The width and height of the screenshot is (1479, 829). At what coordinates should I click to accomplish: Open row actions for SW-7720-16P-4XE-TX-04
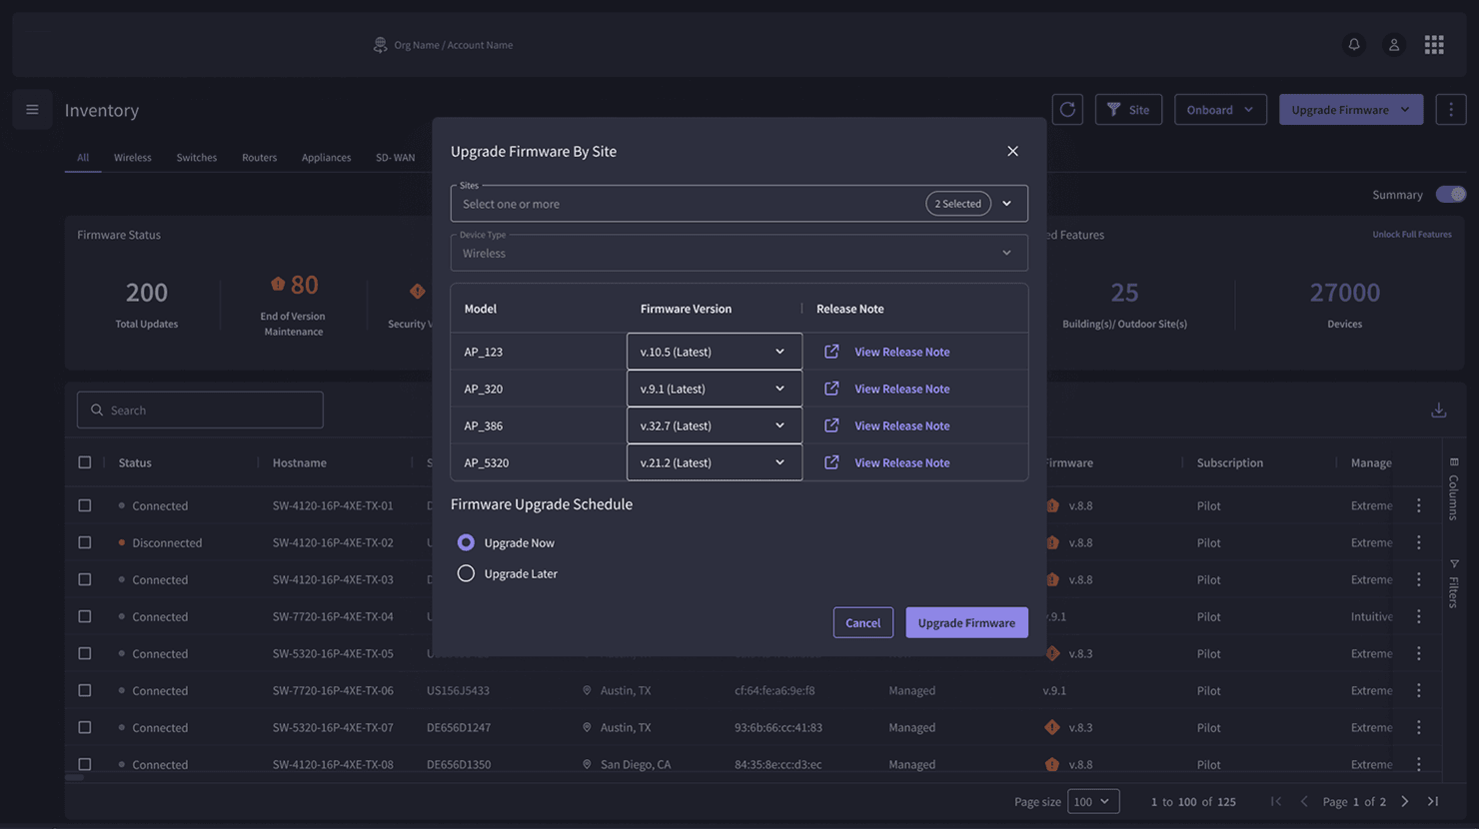pyautogui.click(x=1418, y=616)
